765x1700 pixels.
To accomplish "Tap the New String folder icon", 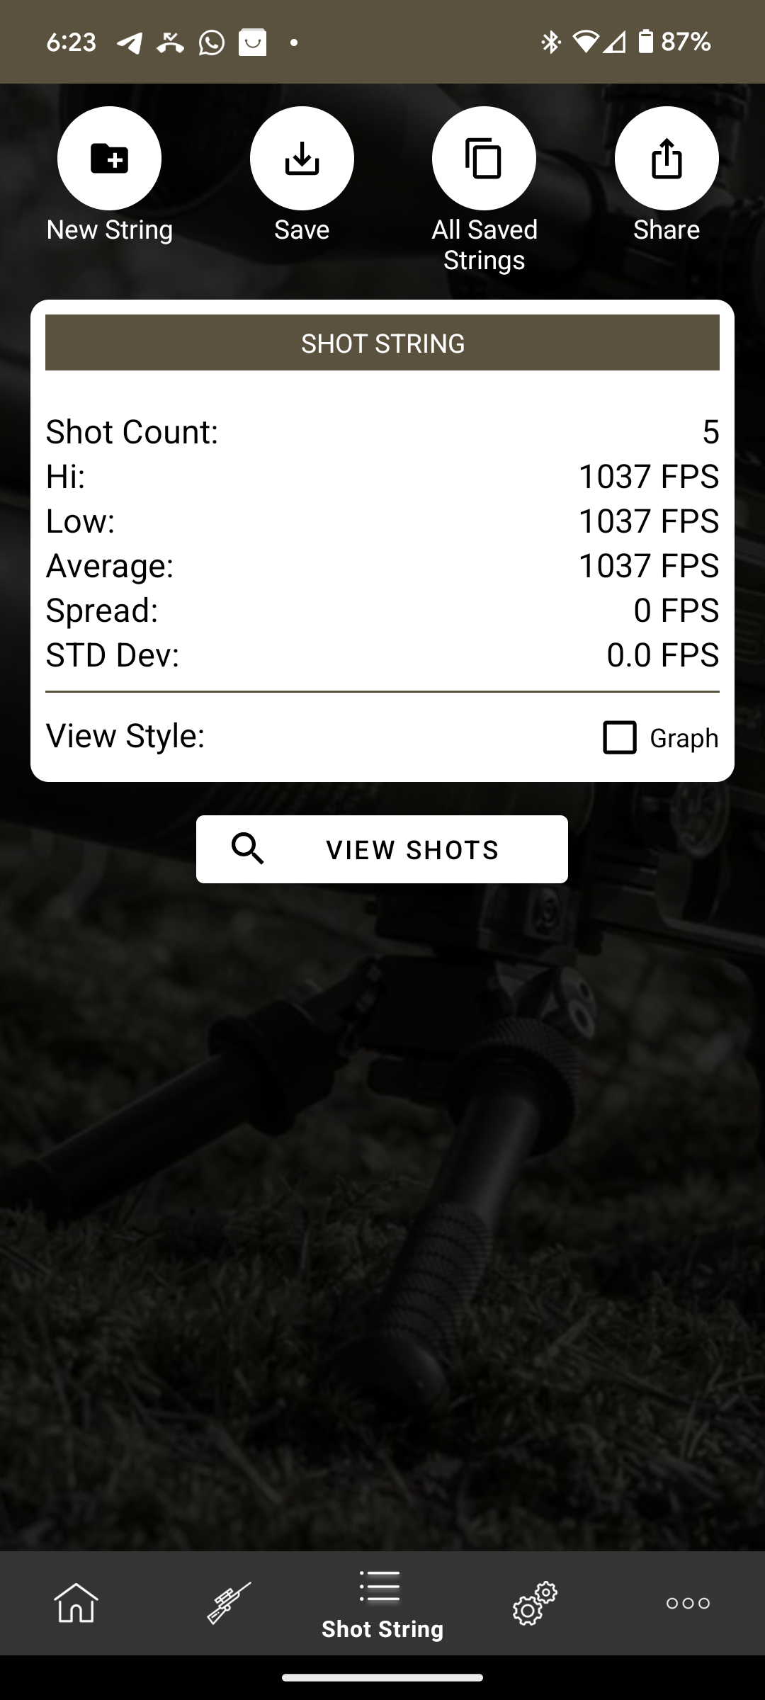I will [109, 158].
